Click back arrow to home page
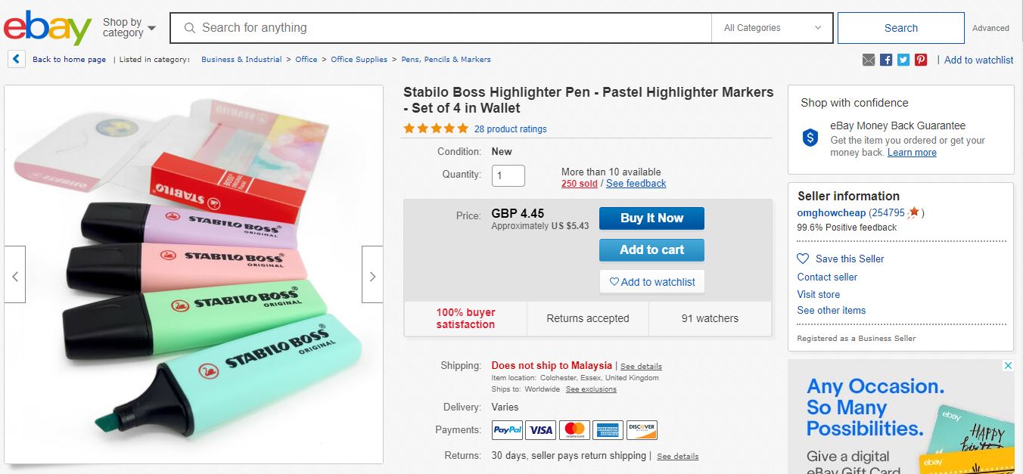 click(x=17, y=59)
